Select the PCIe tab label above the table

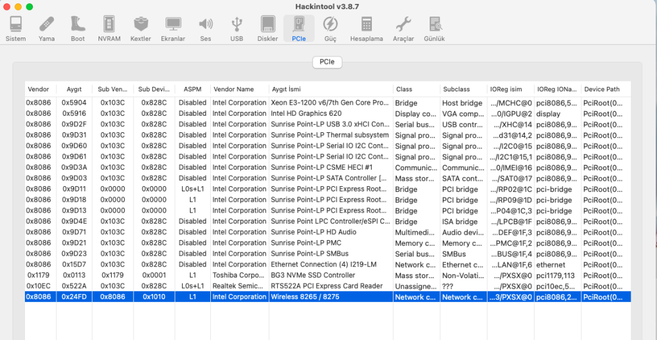coord(327,62)
